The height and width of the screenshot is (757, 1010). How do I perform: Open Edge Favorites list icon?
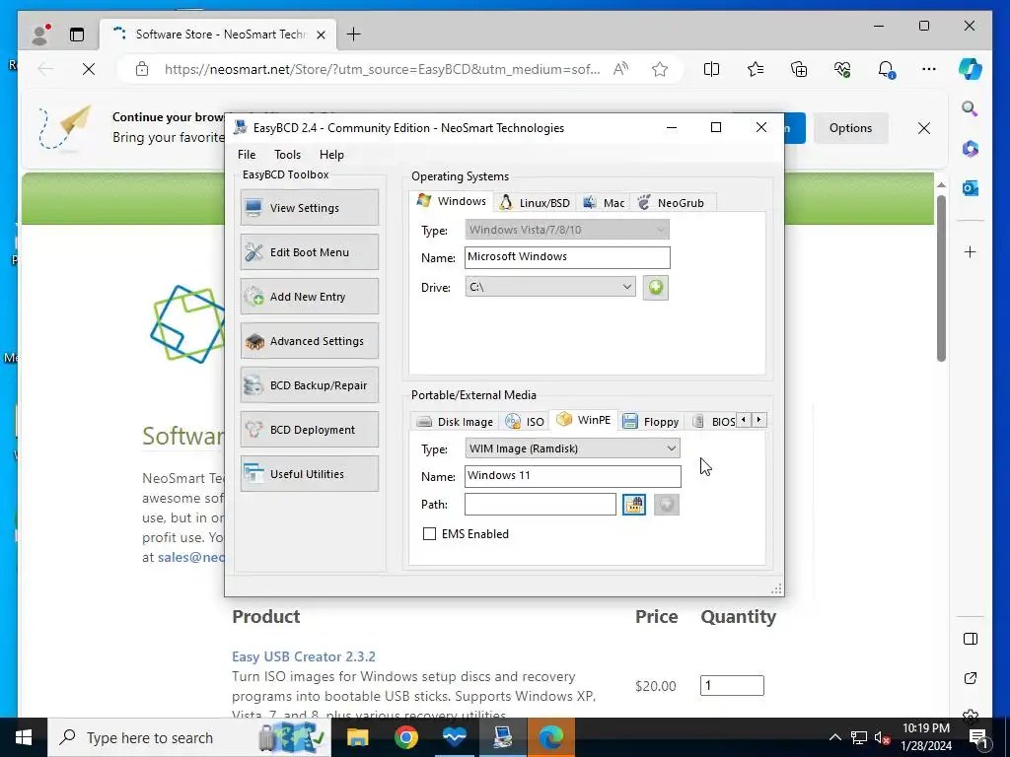click(x=755, y=69)
